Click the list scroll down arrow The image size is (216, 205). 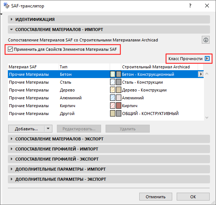207,118
